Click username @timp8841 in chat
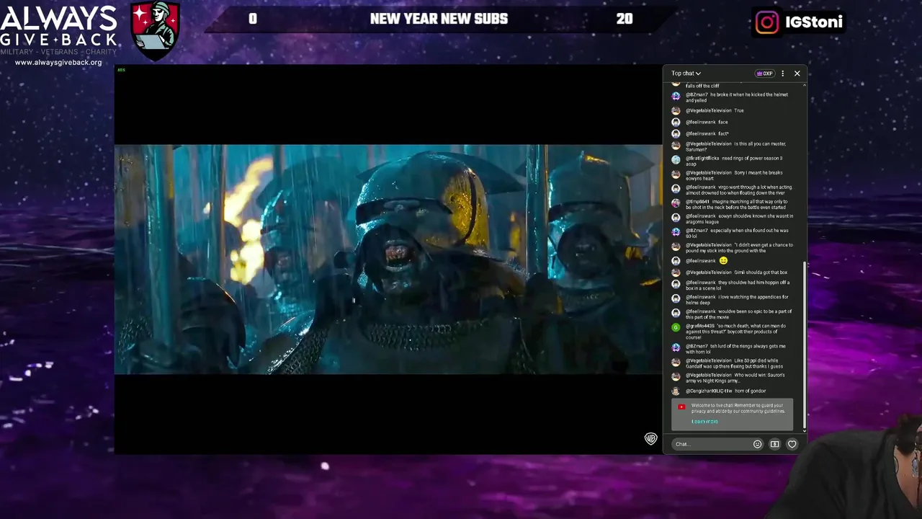The height and width of the screenshot is (519, 922). (x=697, y=201)
